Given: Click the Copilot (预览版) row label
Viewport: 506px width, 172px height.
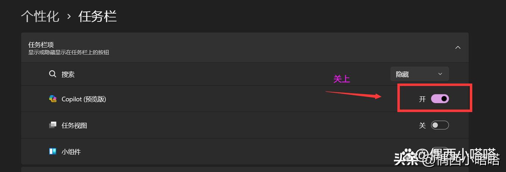Looking at the screenshot, I should 84,99.
